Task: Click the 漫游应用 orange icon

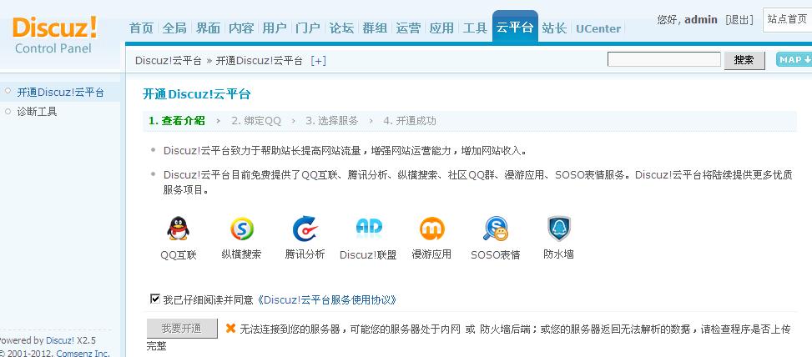Action: coord(432,229)
